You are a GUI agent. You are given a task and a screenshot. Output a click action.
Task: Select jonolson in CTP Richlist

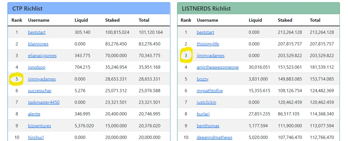click(37, 67)
